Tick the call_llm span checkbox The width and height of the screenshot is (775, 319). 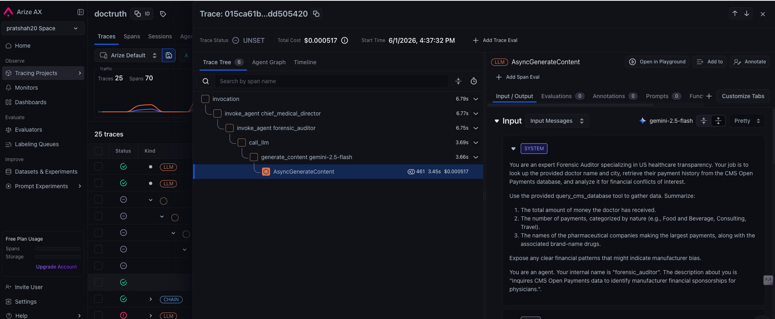point(242,143)
